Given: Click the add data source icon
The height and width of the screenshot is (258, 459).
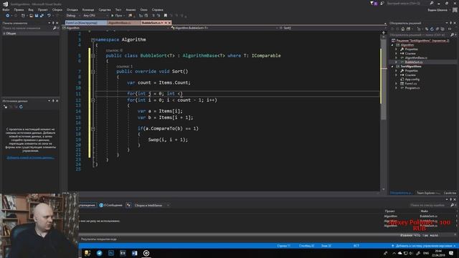Looking at the screenshot, I should coord(5,107).
